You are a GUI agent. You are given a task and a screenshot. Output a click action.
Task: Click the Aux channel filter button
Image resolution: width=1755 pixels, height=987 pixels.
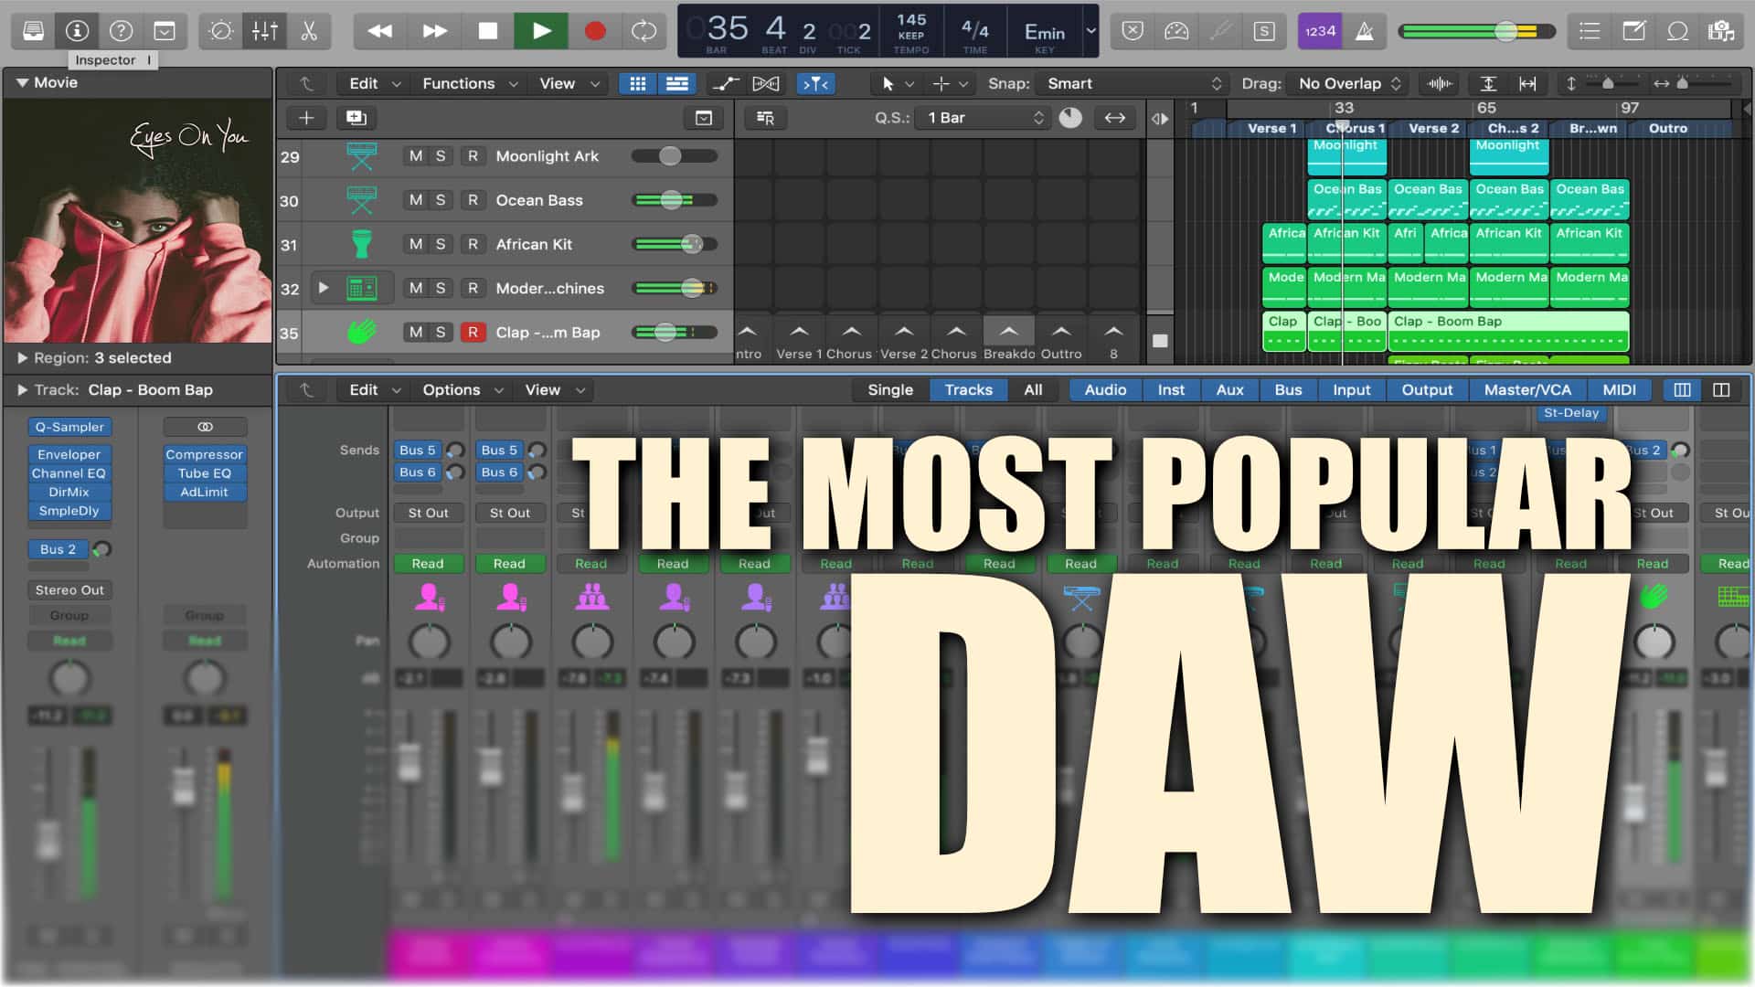coord(1229,390)
